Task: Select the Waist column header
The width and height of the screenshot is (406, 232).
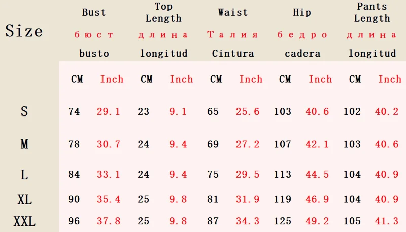Action: coord(233,12)
